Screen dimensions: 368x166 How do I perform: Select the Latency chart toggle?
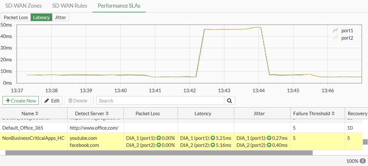coord(41,17)
